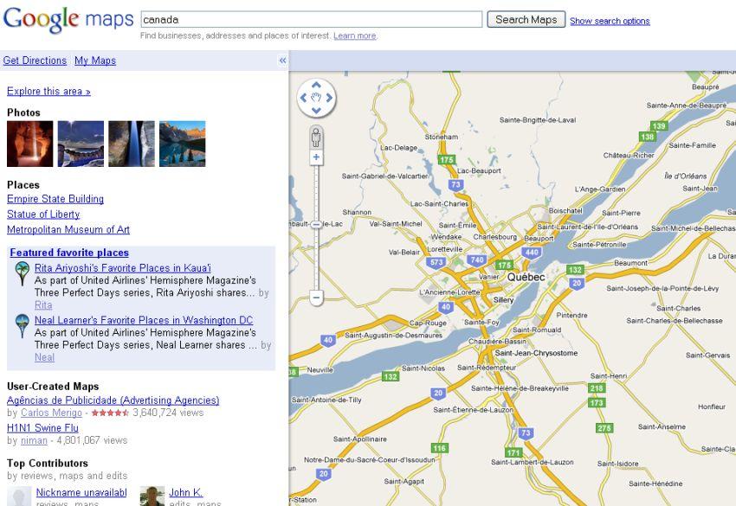This screenshot has height=506, width=736.
Task: Click the pan up arrow on map control
Action: click(316, 85)
